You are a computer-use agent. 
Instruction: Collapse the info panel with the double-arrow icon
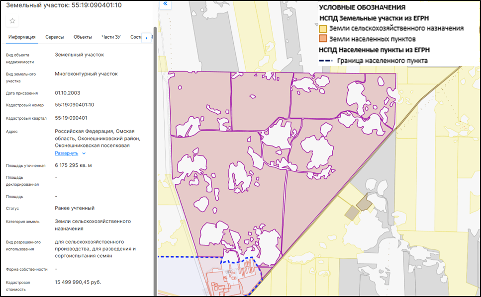[166, 3]
